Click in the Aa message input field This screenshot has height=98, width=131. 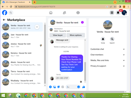click(72, 87)
